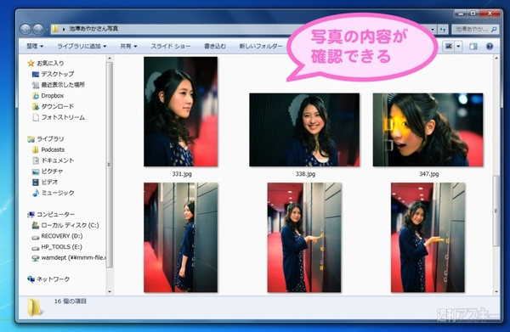Open デスクトップ in favorites
The height and width of the screenshot is (332, 510).
(53, 74)
